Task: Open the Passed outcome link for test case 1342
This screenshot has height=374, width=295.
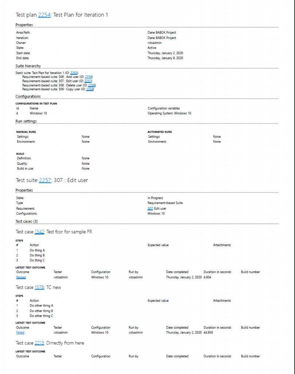Action: coord(21,277)
